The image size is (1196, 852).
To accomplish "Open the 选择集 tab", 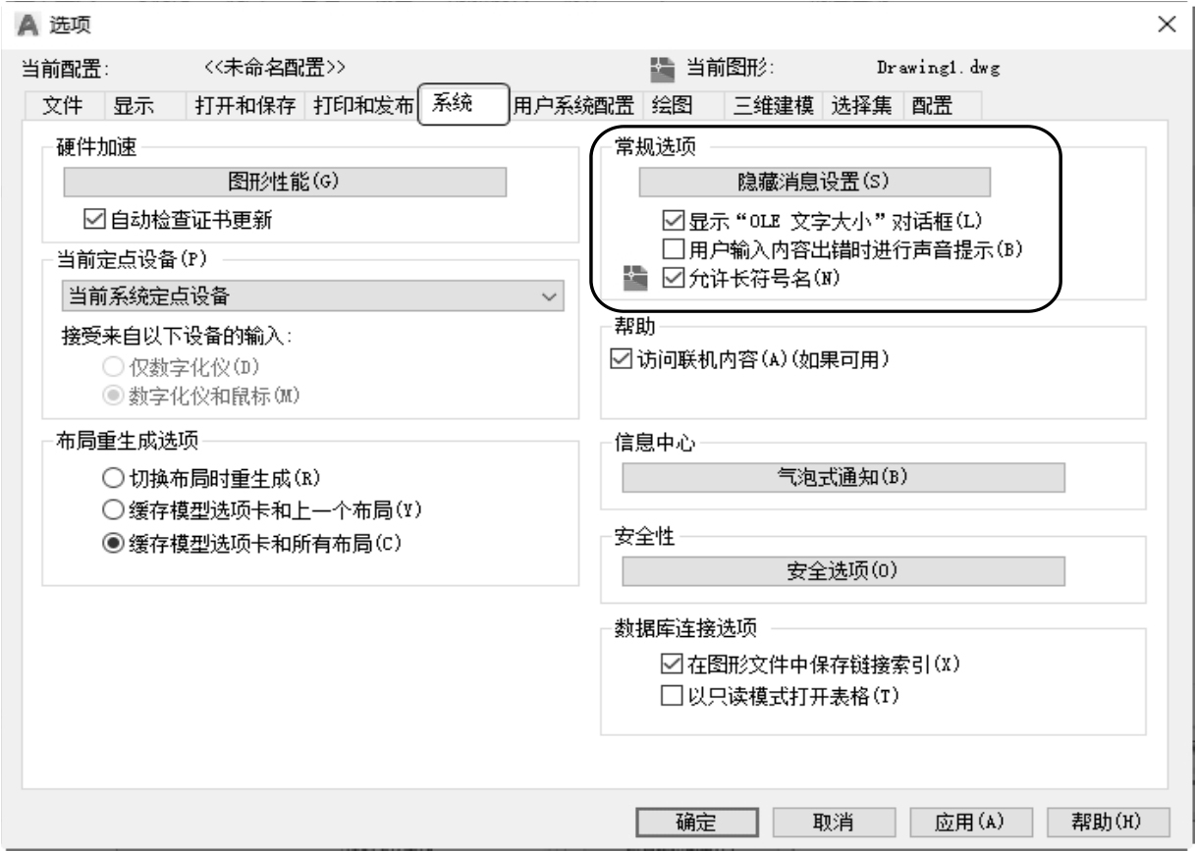I will (860, 106).
